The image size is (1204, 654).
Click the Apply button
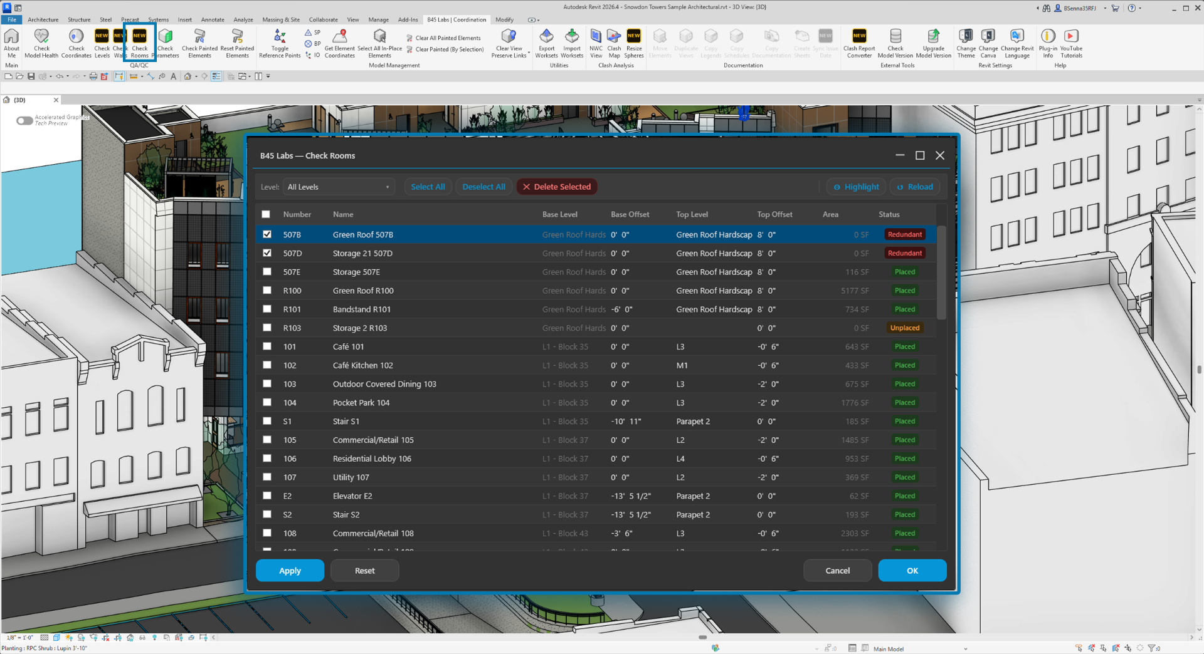coord(290,571)
